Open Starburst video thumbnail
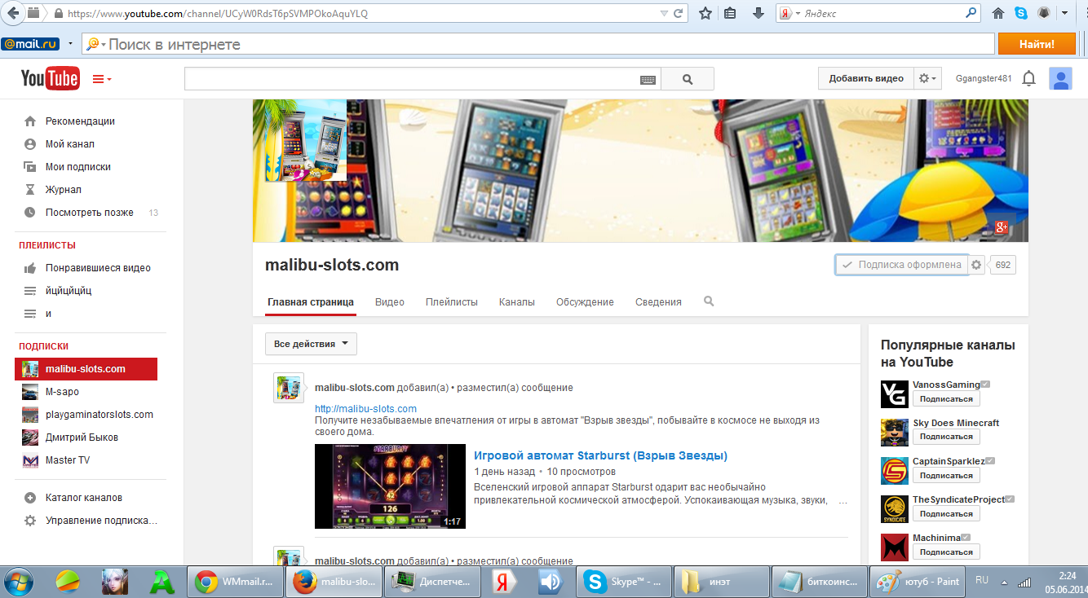This screenshot has height=598, width=1088. pyautogui.click(x=390, y=486)
